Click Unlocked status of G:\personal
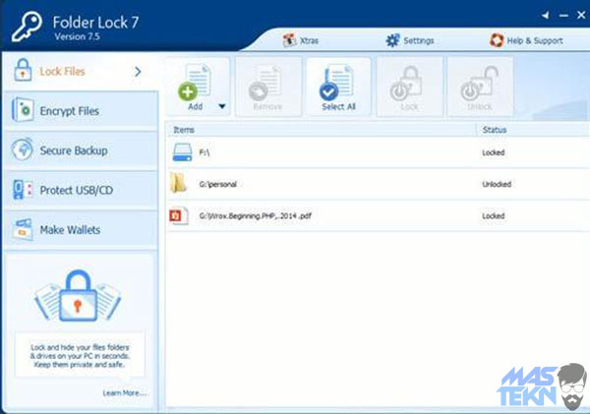The width and height of the screenshot is (590, 414). [497, 184]
